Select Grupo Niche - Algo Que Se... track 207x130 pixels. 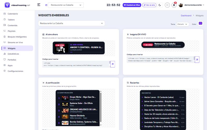[x=78, y=98]
